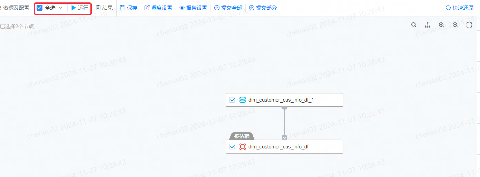480x177 pixels.
Task: Open 报警设置 alarm settings
Action: pyautogui.click(x=193, y=8)
